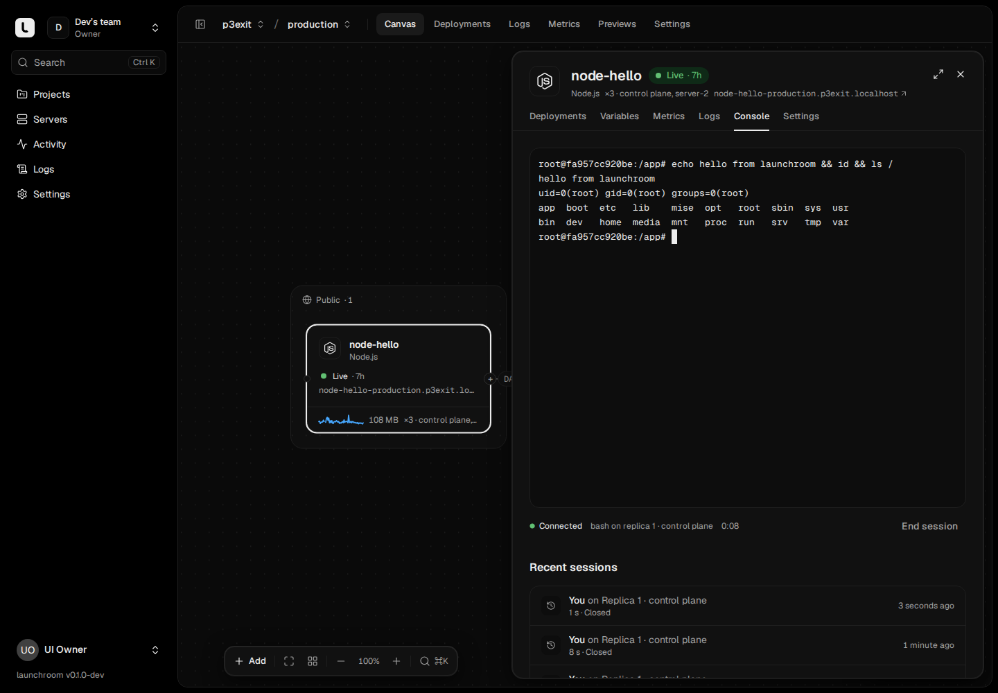Open the production environment dropdown
Screen dimensions: 998x693
(319, 24)
